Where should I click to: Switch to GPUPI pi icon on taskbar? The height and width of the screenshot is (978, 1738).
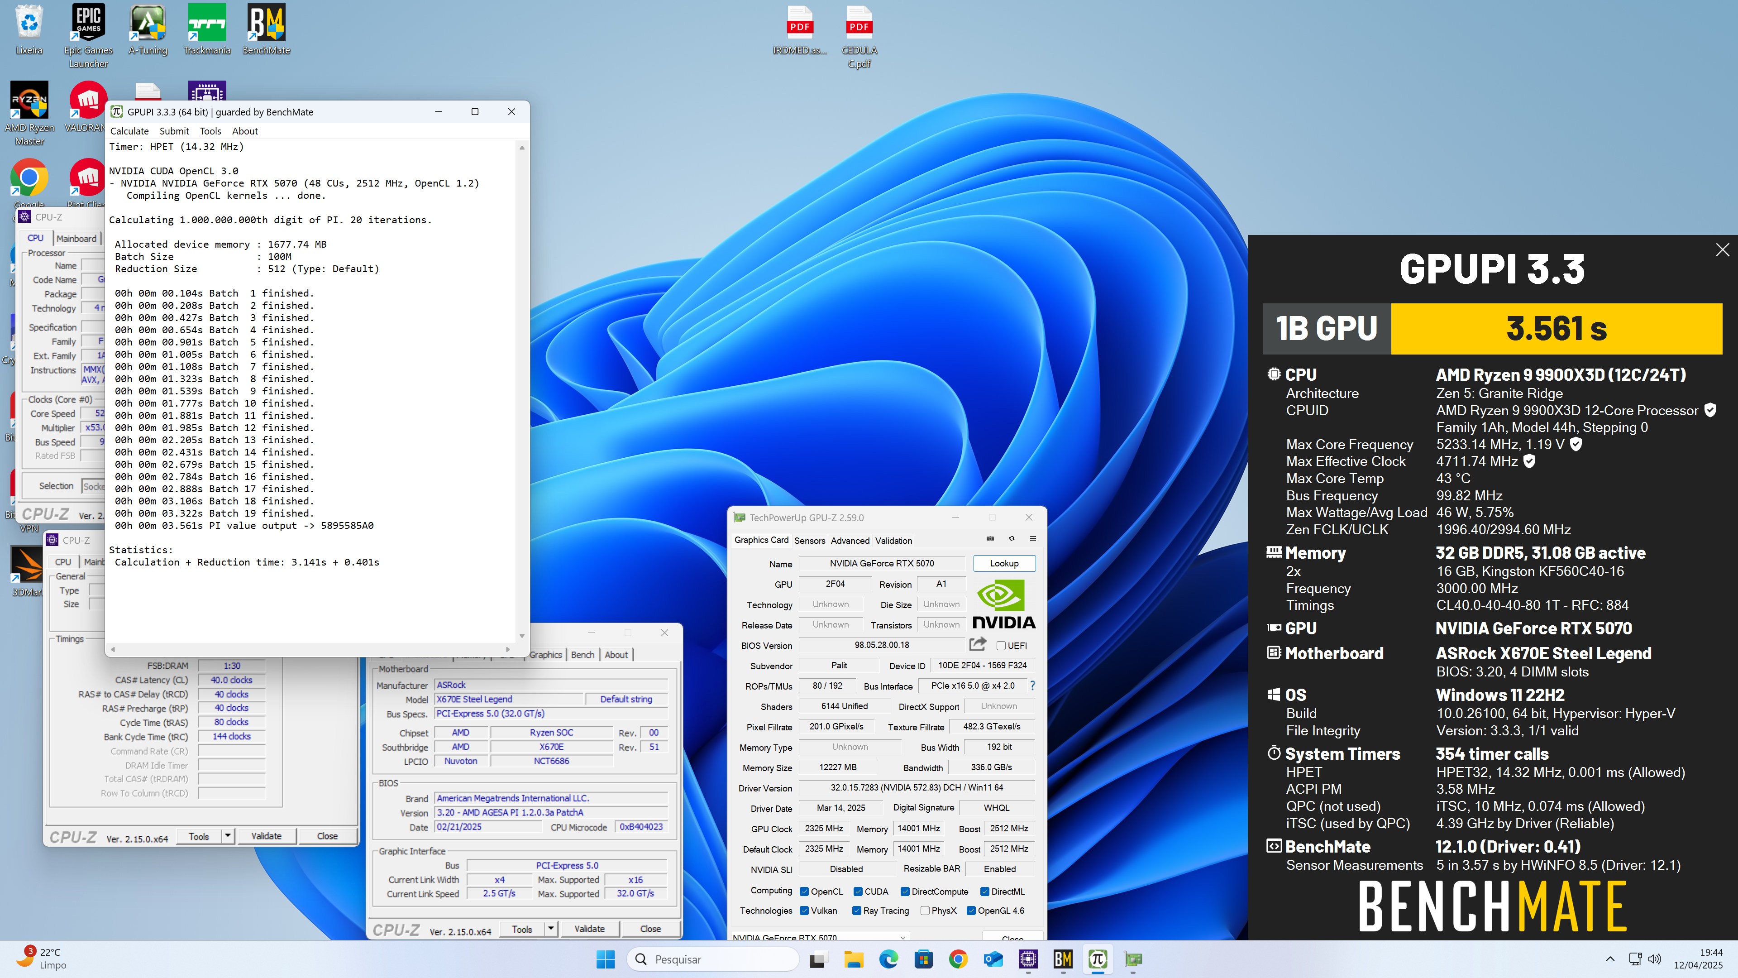point(1098,959)
